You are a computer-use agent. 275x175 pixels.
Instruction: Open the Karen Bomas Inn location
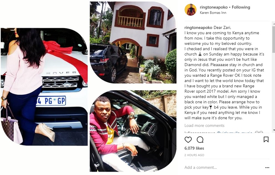click(213, 13)
